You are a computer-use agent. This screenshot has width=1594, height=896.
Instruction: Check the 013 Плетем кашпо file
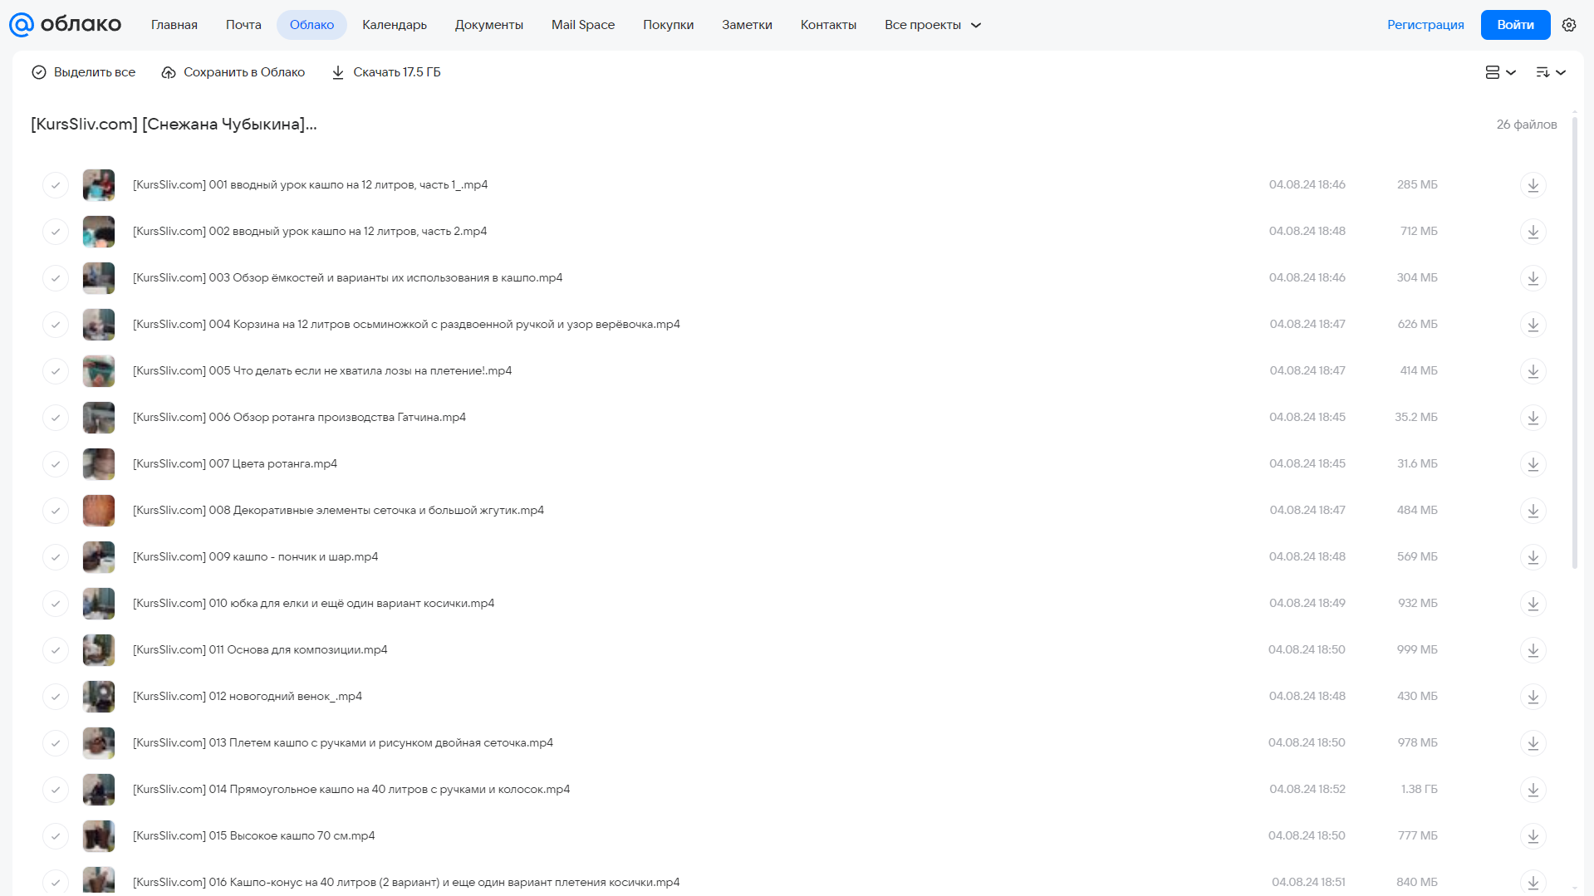pos(56,743)
